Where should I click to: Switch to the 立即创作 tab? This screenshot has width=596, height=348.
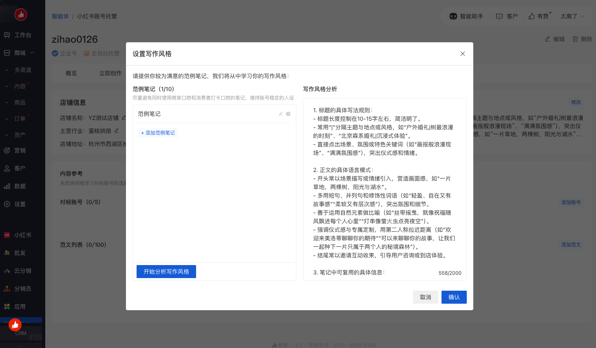(110, 73)
